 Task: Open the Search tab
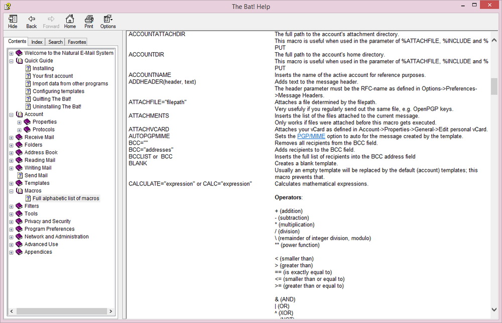(55, 42)
